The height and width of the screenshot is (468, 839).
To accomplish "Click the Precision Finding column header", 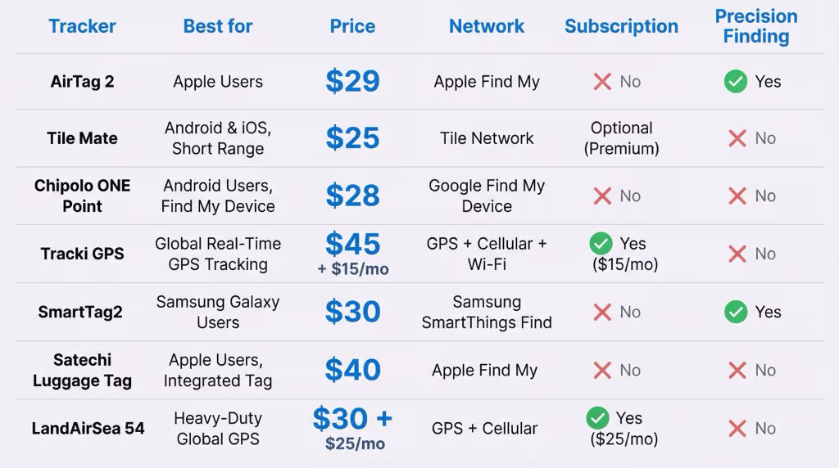I will [x=755, y=26].
